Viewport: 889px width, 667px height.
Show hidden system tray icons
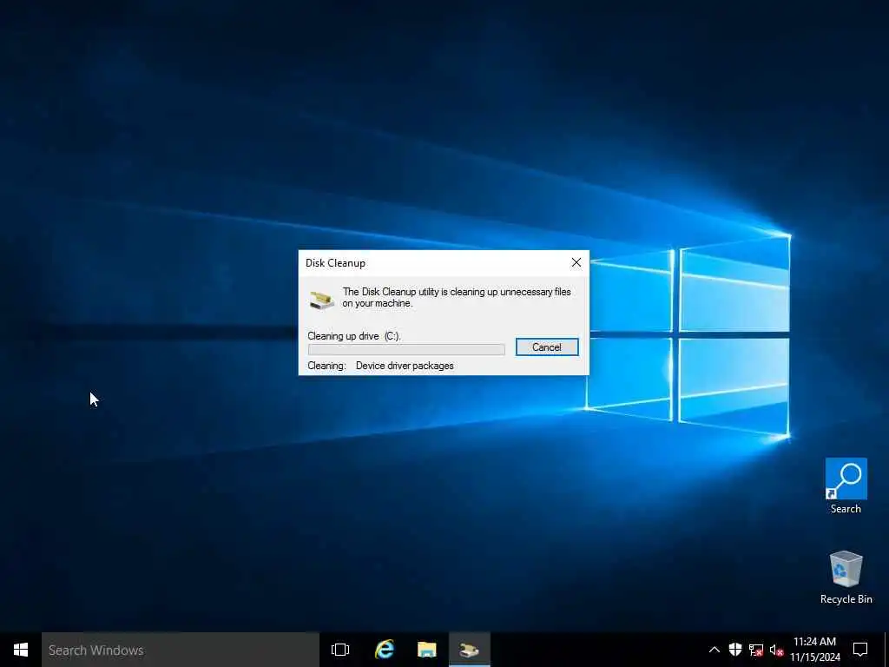tap(714, 650)
